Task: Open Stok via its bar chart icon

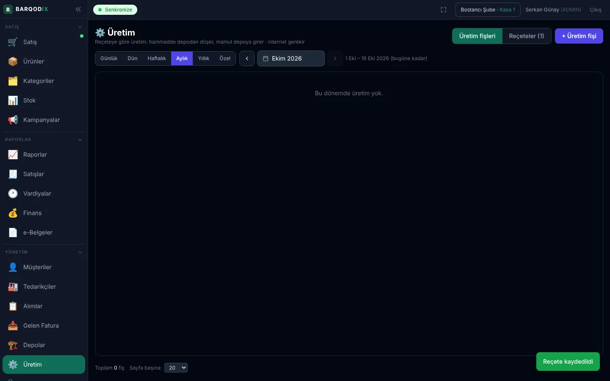Action: (13, 100)
